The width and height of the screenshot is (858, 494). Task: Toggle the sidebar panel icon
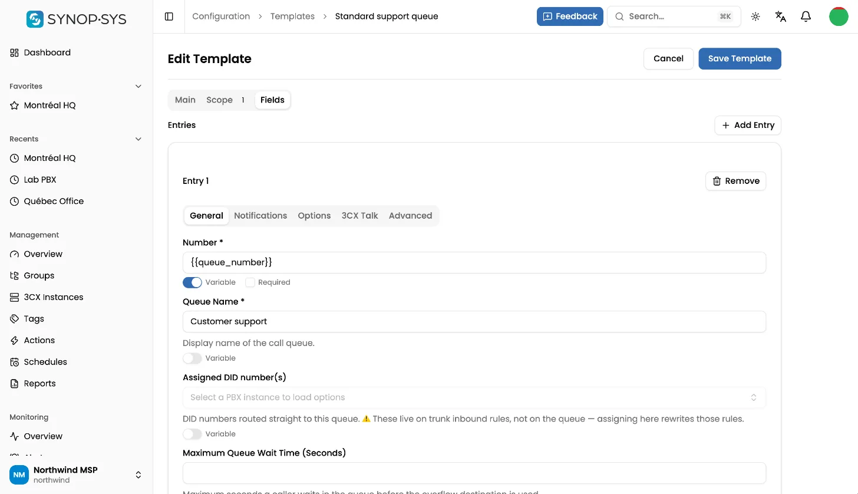pyautogui.click(x=169, y=17)
